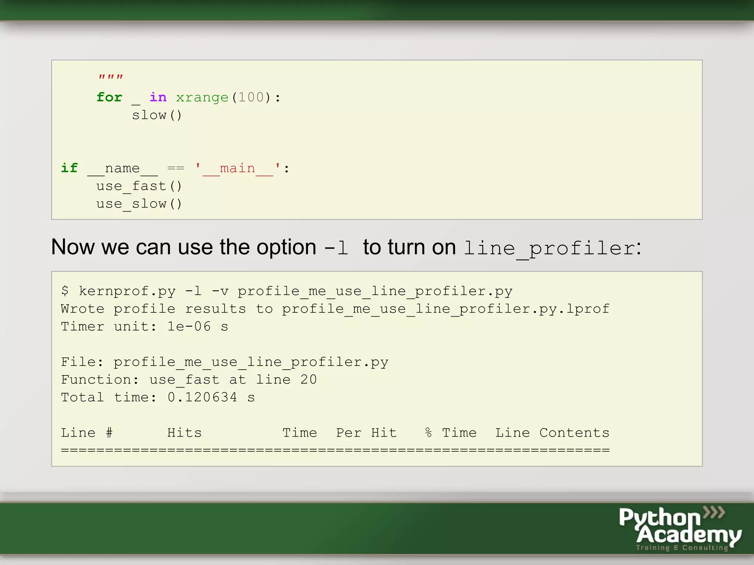Image resolution: width=754 pixels, height=565 pixels.
Task: Click the 'File: profile_me_use_line_profiler.py' line
Action: point(225,362)
